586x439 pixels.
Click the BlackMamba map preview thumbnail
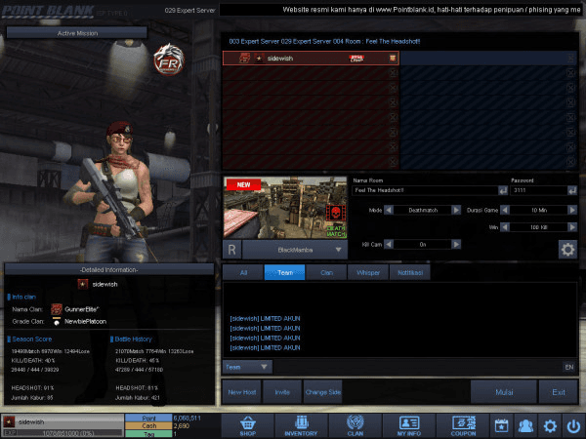(285, 208)
